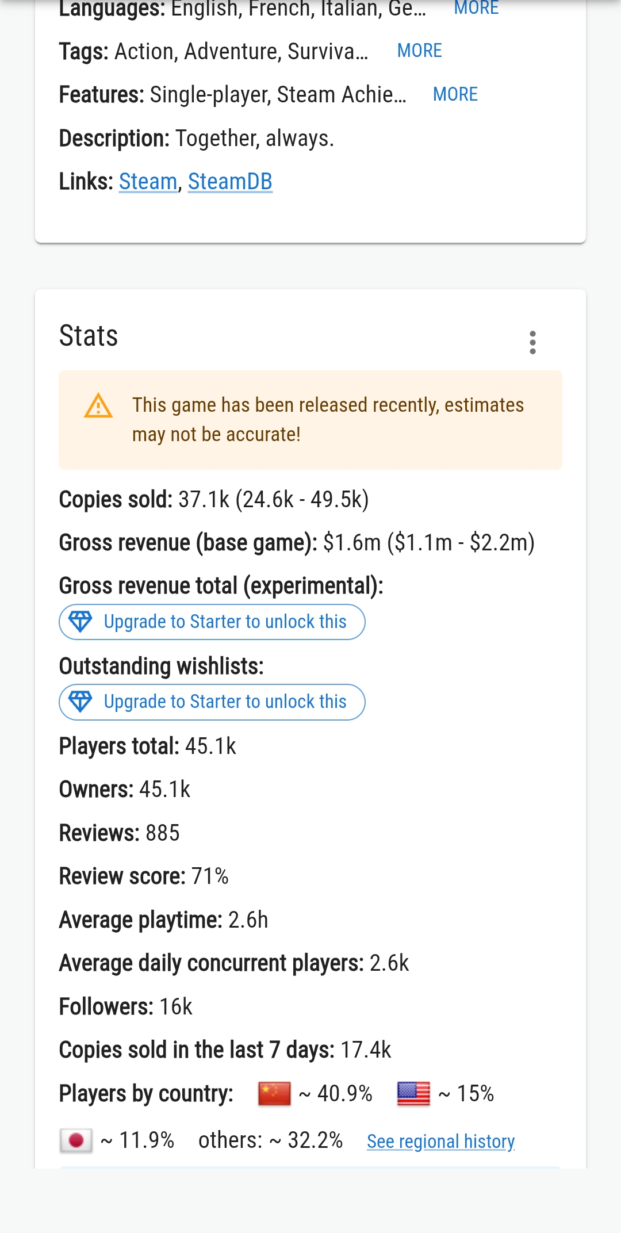Select the China share ~ 40.9%
This screenshot has width=621, height=1233.
(336, 1093)
